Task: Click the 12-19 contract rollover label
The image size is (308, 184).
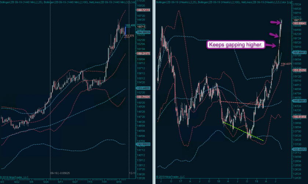Action: pos(132,173)
